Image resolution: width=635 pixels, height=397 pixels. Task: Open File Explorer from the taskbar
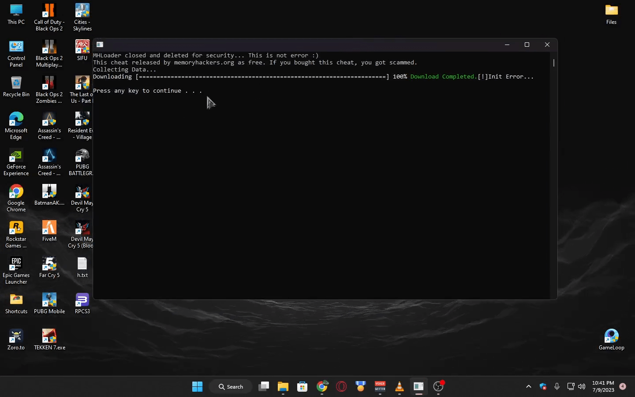[x=283, y=387]
